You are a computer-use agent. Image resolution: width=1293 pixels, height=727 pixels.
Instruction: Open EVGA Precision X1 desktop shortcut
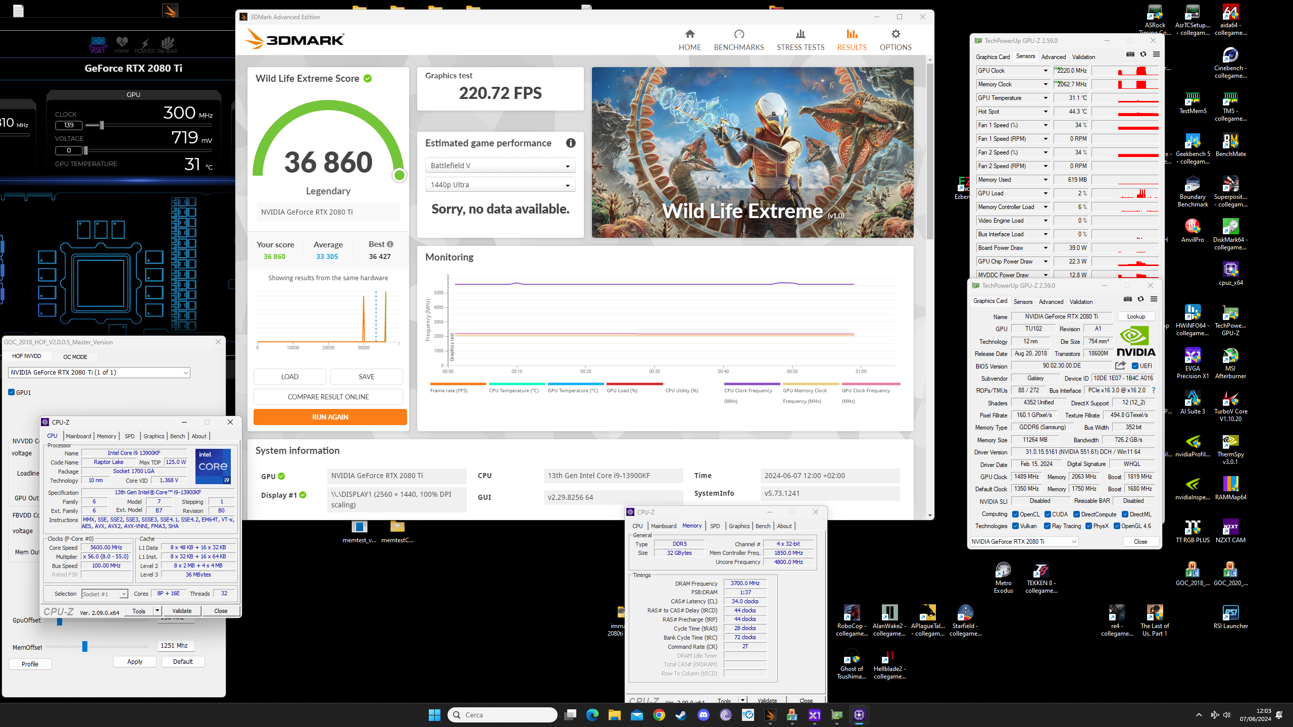(x=1192, y=363)
